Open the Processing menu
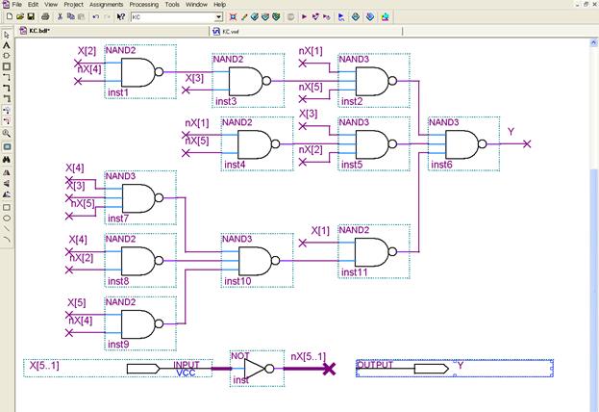 click(143, 5)
